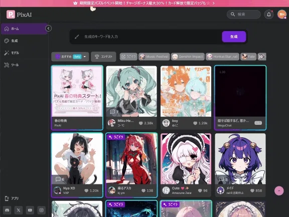
Task: Like the Nya XD artwork heart
Action: click(x=86, y=190)
